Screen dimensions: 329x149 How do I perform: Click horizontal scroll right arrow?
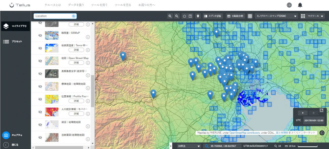click(x=88, y=147)
